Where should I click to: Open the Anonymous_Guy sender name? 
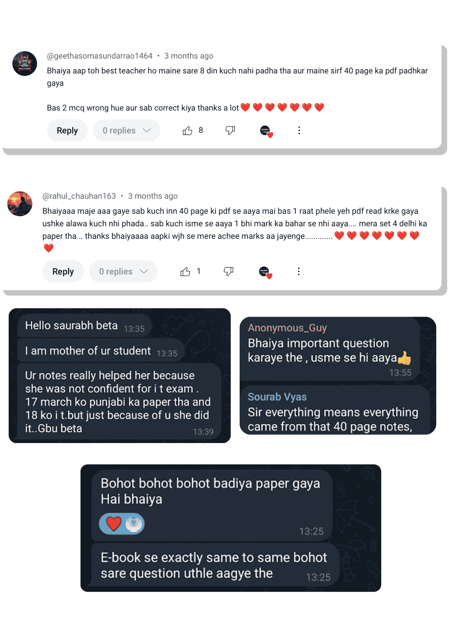coord(287,328)
